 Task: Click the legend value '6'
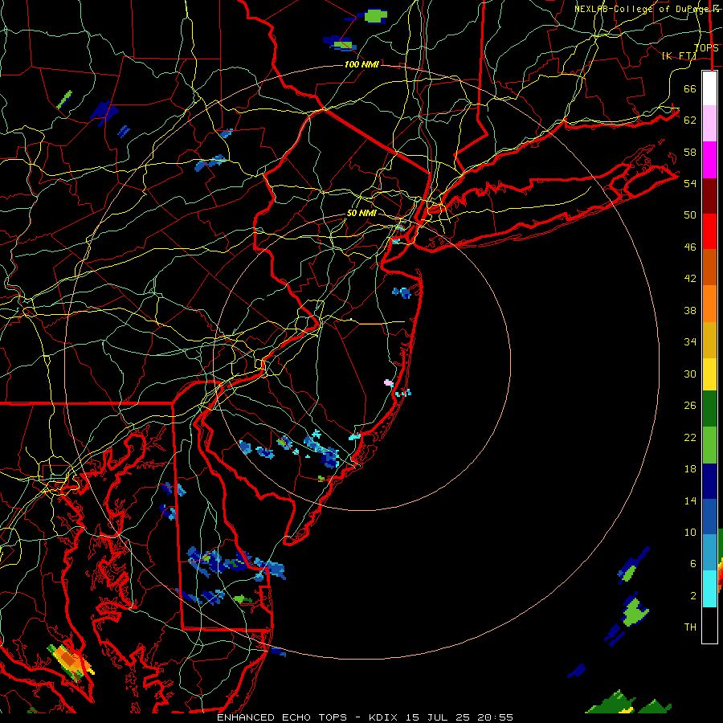pyautogui.click(x=692, y=564)
